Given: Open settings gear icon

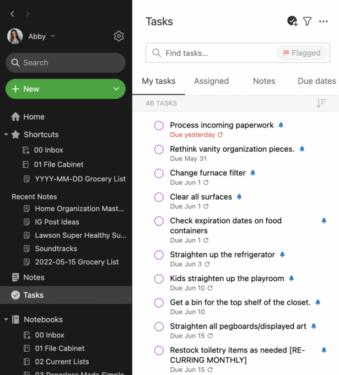Looking at the screenshot, I should click(x=119, y=36).
